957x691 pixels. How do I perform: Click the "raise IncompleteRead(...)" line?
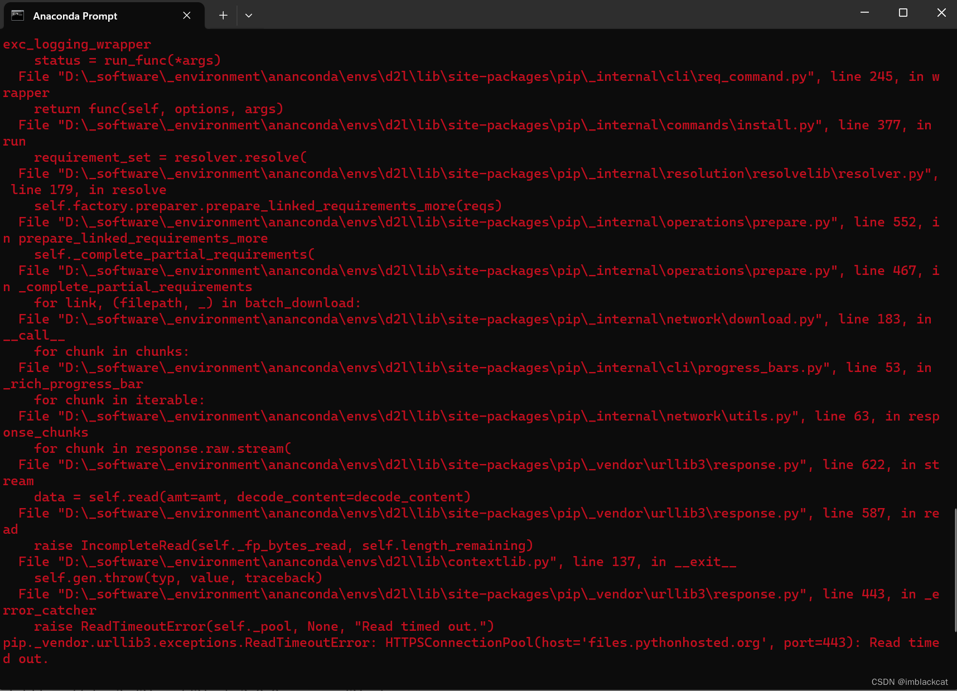(x=284, y=546)
